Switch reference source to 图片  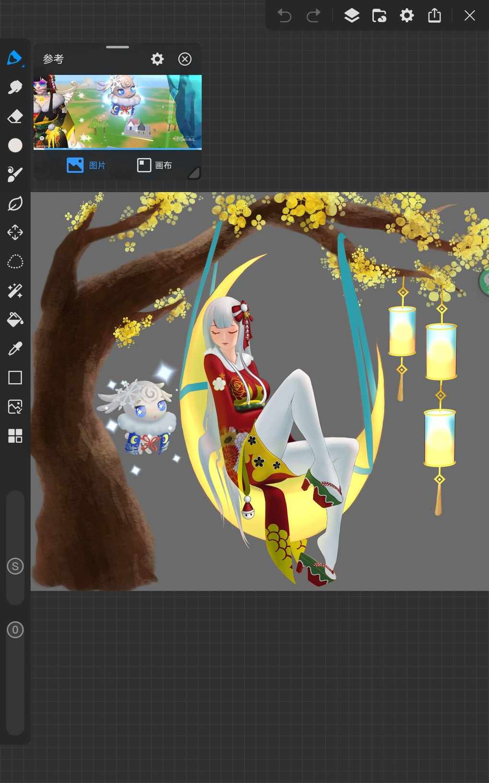[86, 166]
